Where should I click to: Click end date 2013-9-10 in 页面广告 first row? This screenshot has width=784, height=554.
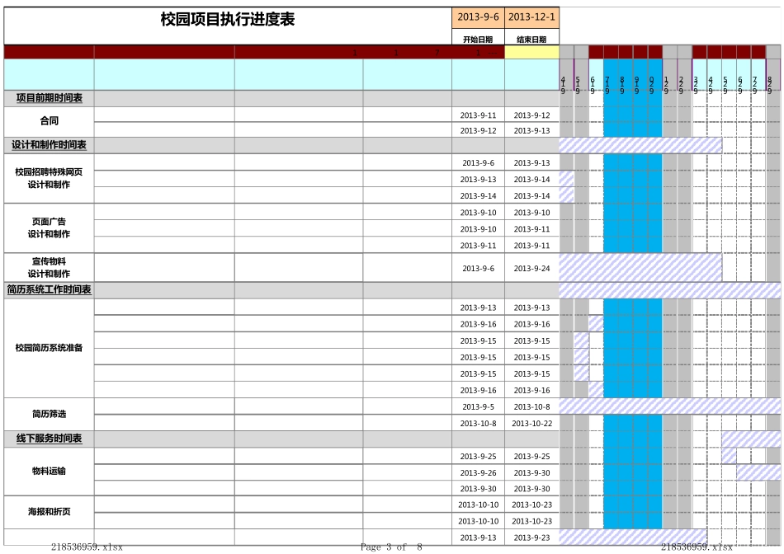531,213
